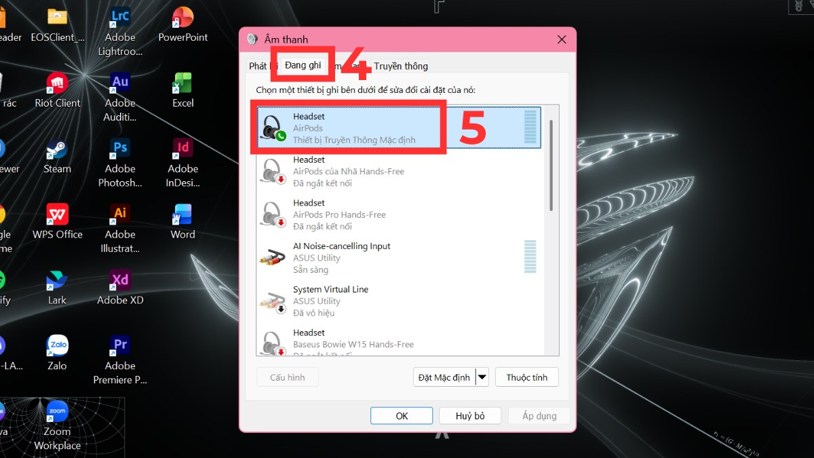Screen dimensions: 814x458
Task: Open Adobe Audition desktop shortcut
Action: tap(120, 98)
